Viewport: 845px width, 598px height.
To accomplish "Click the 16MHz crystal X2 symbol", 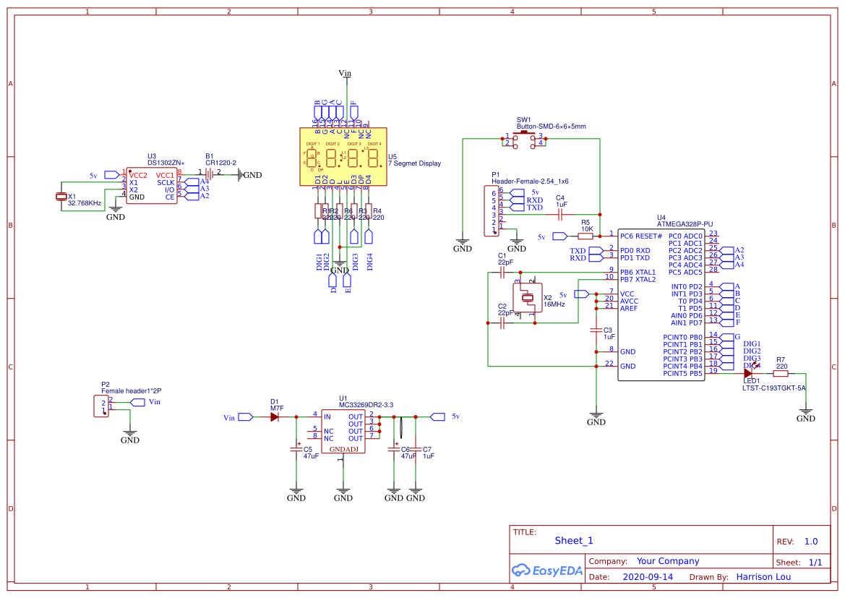I will click(x=528, y=296).
